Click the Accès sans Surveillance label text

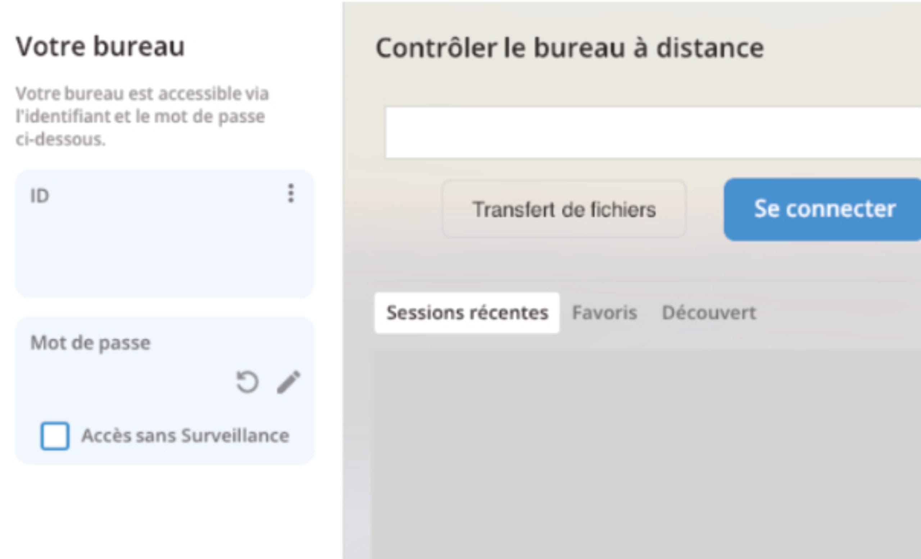pyautogui.click(x=185, y=436)
